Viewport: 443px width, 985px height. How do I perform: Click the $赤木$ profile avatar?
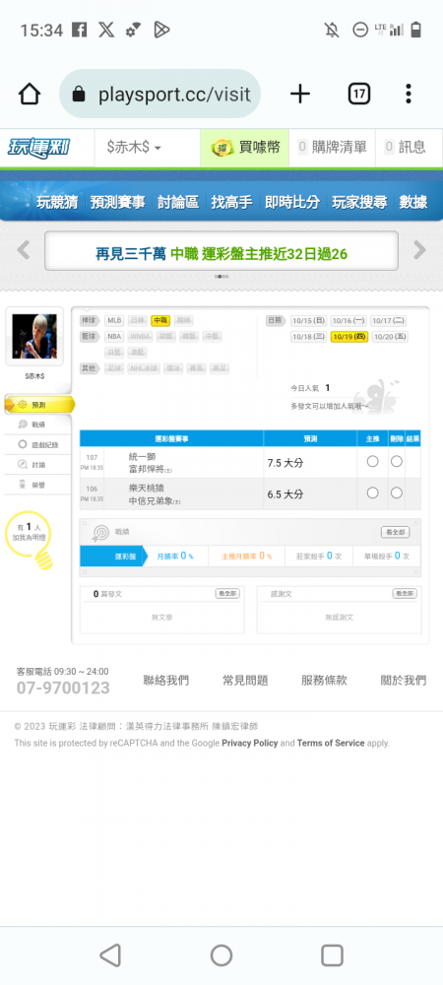34,336
